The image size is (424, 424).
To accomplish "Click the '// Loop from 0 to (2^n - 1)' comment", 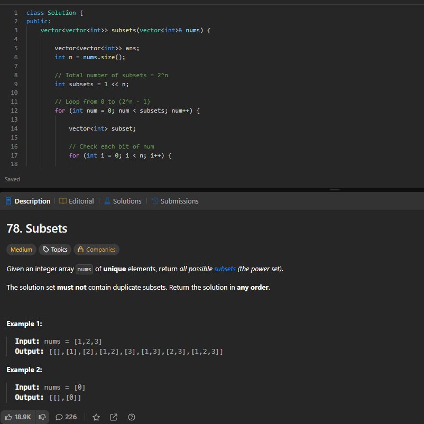I will (102, 102).
